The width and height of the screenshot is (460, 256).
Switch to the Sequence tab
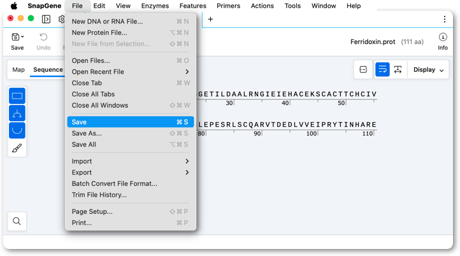tap(48, 69)
